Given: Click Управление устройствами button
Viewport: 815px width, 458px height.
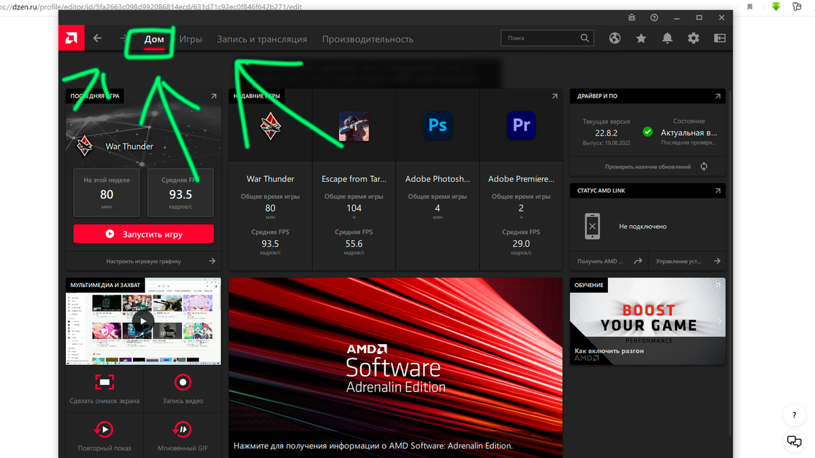Looking at the screenshot, I should point(687,261).
